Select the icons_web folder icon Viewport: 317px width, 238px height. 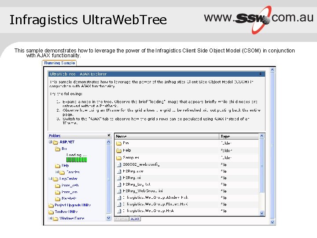point(58,186)
